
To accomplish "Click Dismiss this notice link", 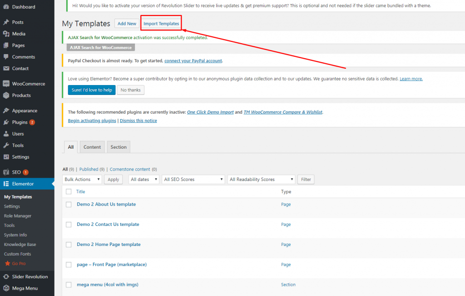I will click(138, 120).
